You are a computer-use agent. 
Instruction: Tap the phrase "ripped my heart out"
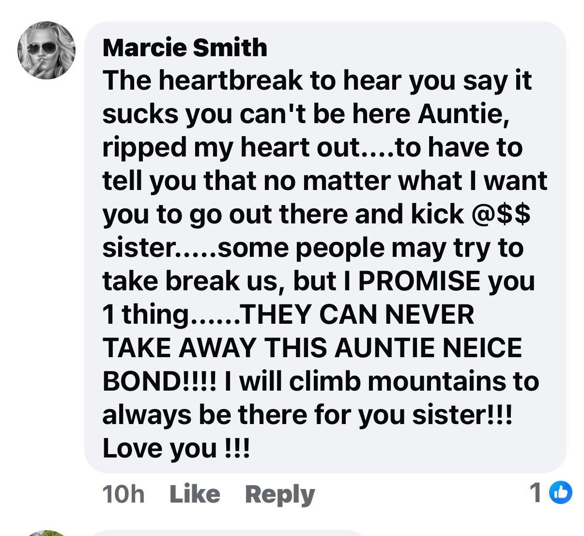click(231, 148)
